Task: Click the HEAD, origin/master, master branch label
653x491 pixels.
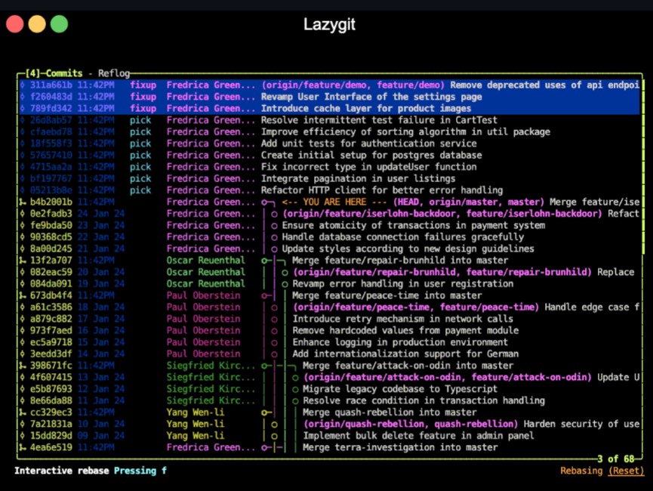Action: [469, 202]
